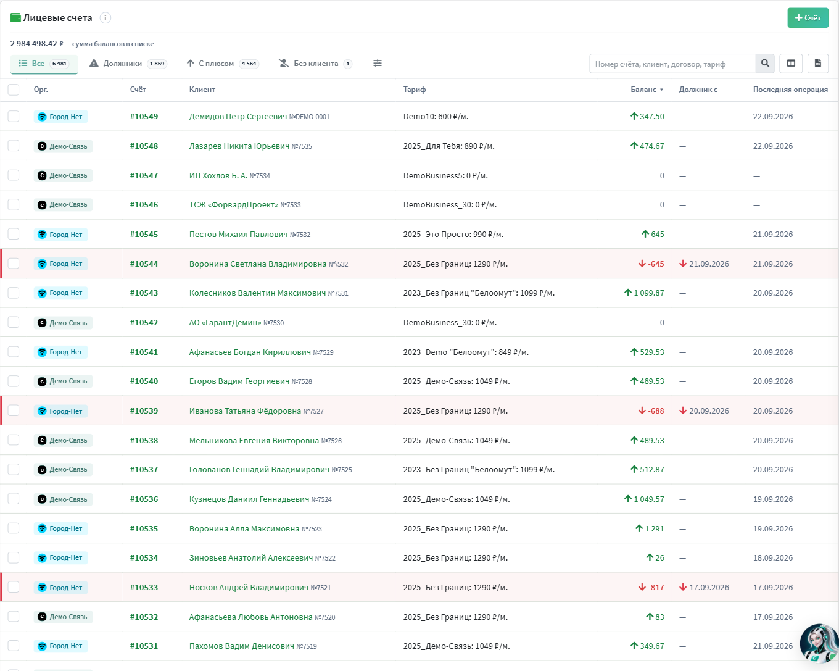Click the green Счёт add button

click(x=808, y=18)
